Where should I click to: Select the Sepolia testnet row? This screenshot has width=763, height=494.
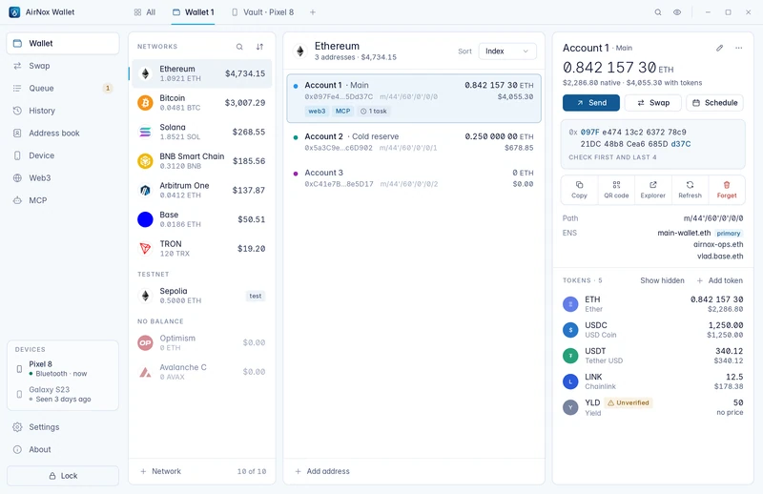coord(201,296)
